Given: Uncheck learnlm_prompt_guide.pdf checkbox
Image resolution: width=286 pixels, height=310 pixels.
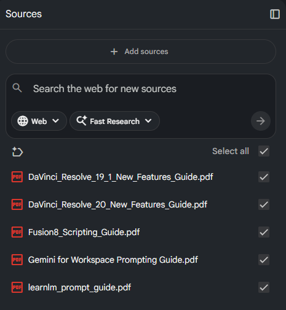Looking at the screenshot, I should click(x=264, y=287).
